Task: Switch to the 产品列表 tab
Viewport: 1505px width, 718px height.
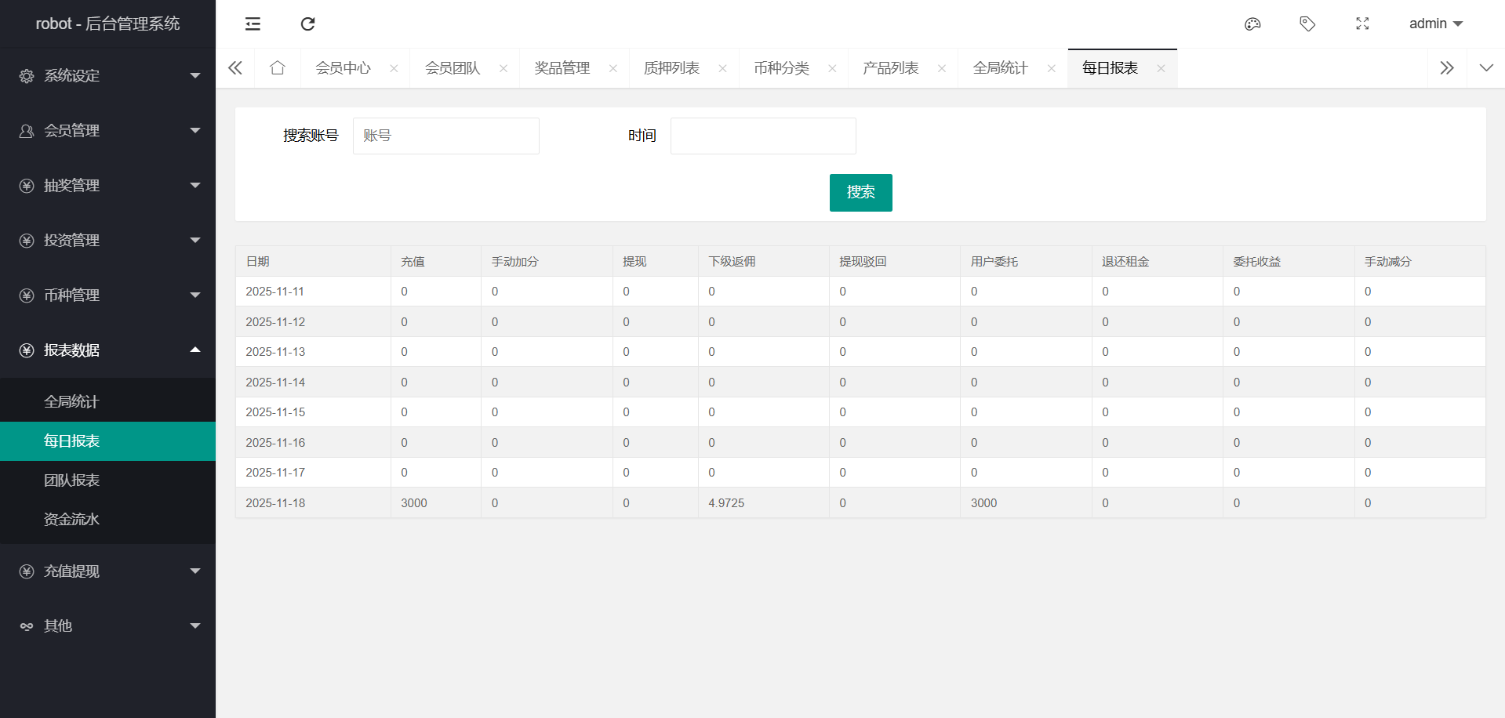Action: click(x=890, y=68)
